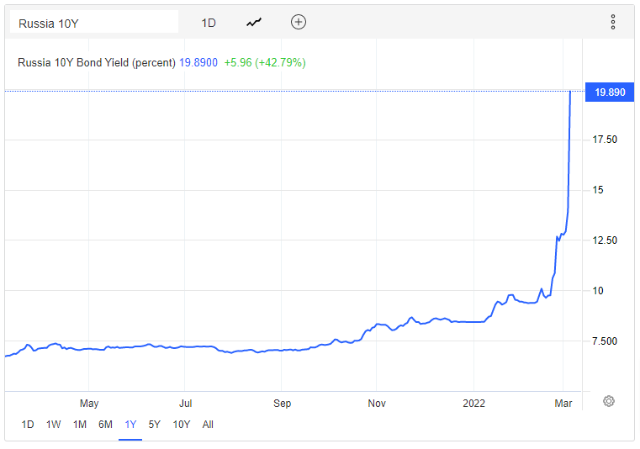Click the 19.890 current price label
Image resolution: width=640 pixels, height=449 pixels.
(x=610, y=92)
